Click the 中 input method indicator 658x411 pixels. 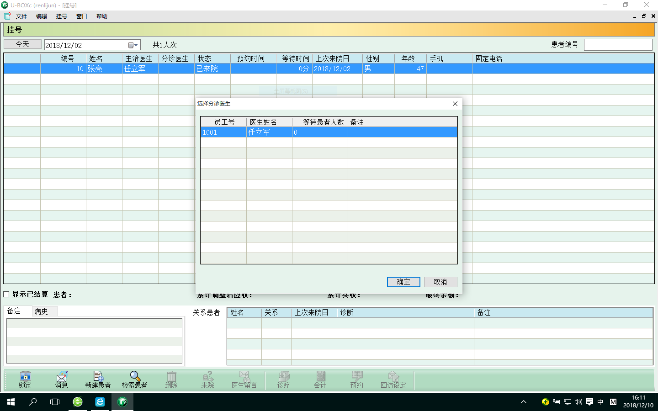tap(600, 402)
